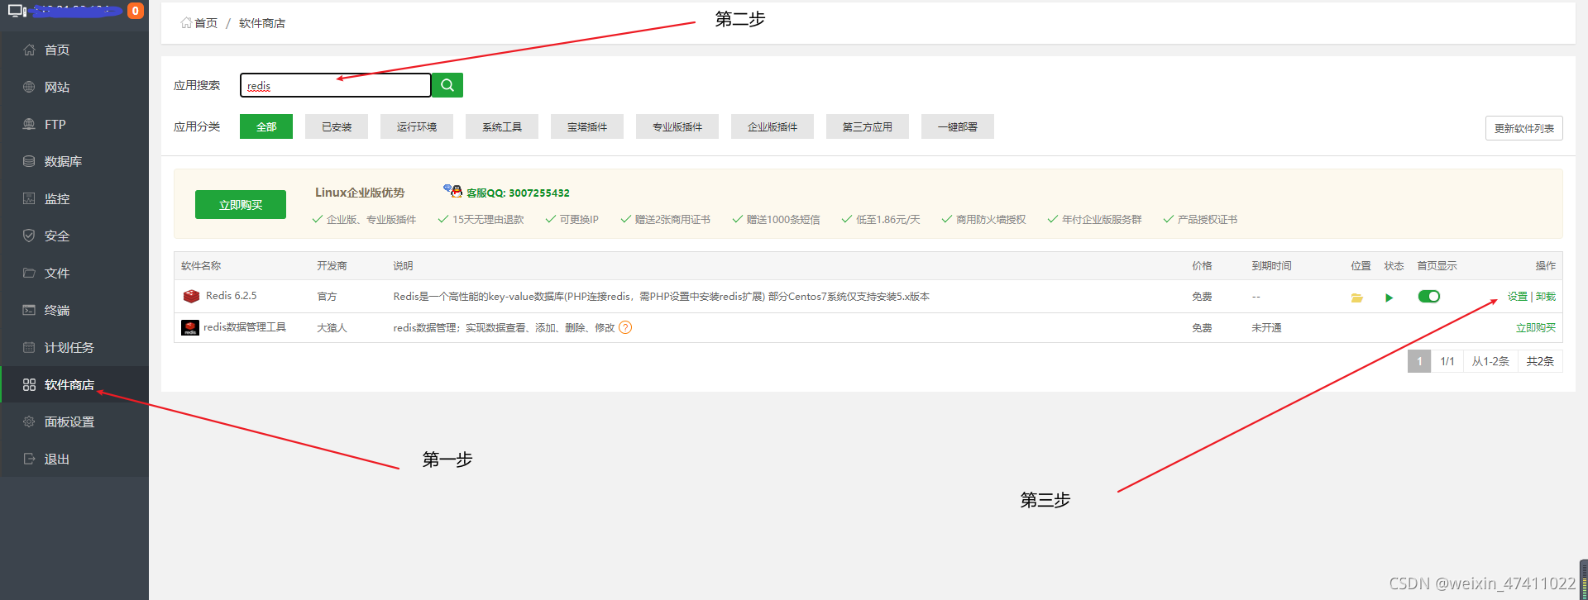The image size is (1588, 600).
Task: Click 软件商店 breadcrumb text
Action: click(x=262, y=23)
